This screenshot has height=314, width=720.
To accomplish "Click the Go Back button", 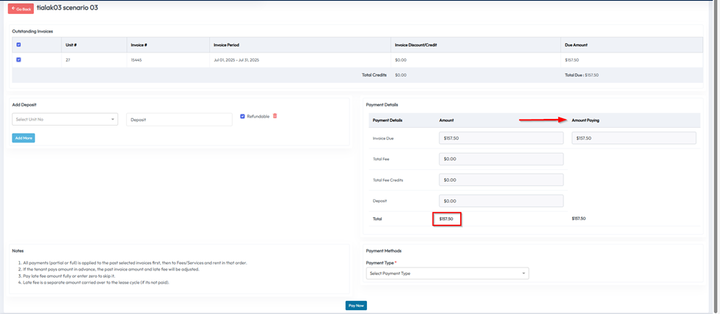I will click(21, 9).
